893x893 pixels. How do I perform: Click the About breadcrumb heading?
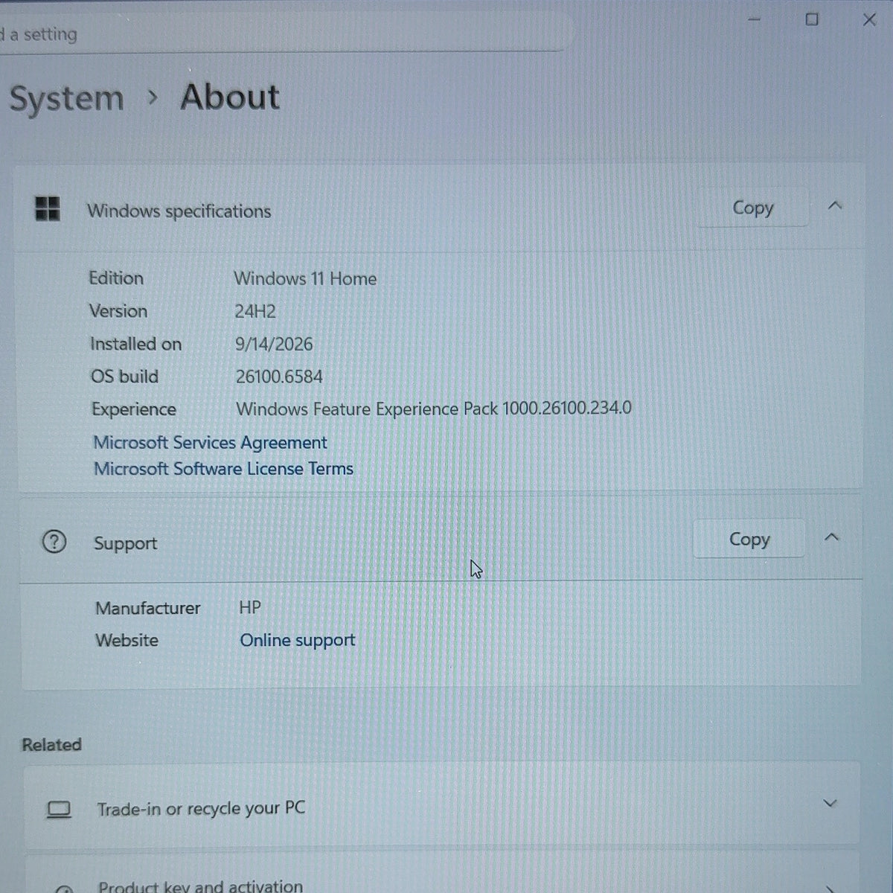pyautogui.click(x=230, y=97)
